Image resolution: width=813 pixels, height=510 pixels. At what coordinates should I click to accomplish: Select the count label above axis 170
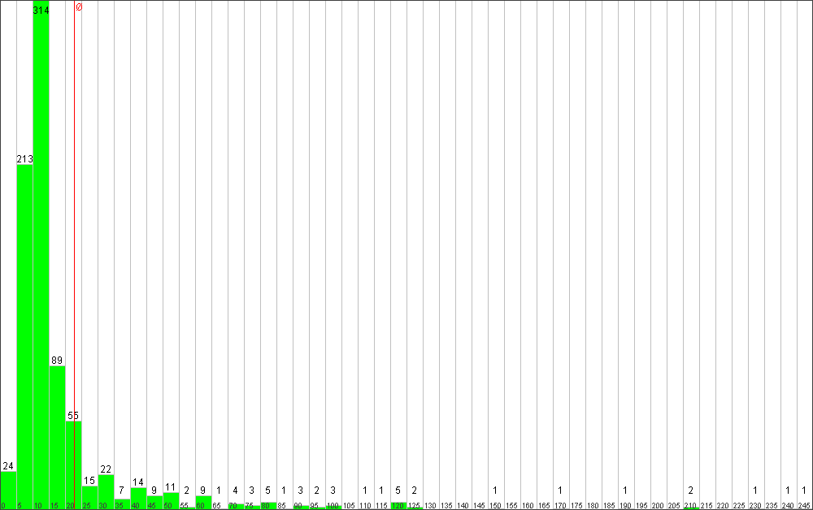560,491
